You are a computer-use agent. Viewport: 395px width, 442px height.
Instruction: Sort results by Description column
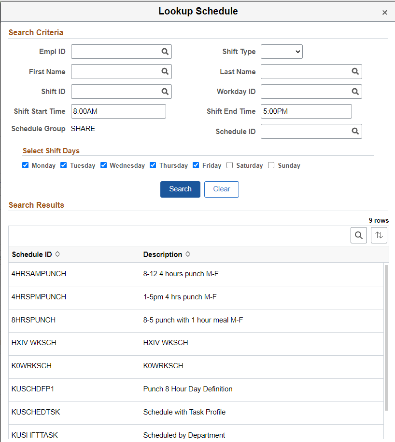tap(167, 254)
